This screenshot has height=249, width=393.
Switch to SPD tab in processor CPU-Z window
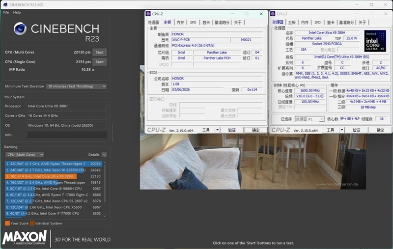pos(317,23)
